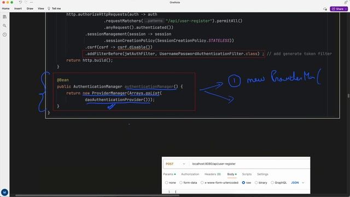This screenshot has height=197, width=350.
Task: Click '// add generate token filter' comment
Action: 299,54
